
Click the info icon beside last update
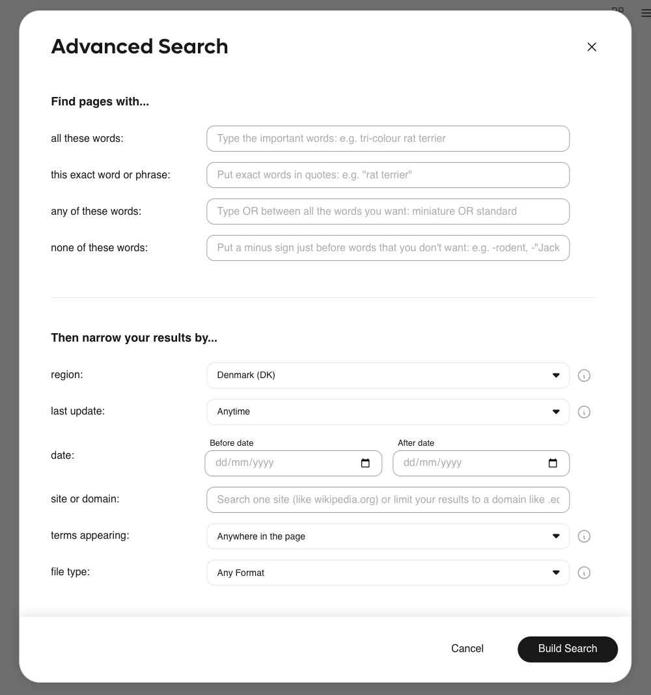584,412
